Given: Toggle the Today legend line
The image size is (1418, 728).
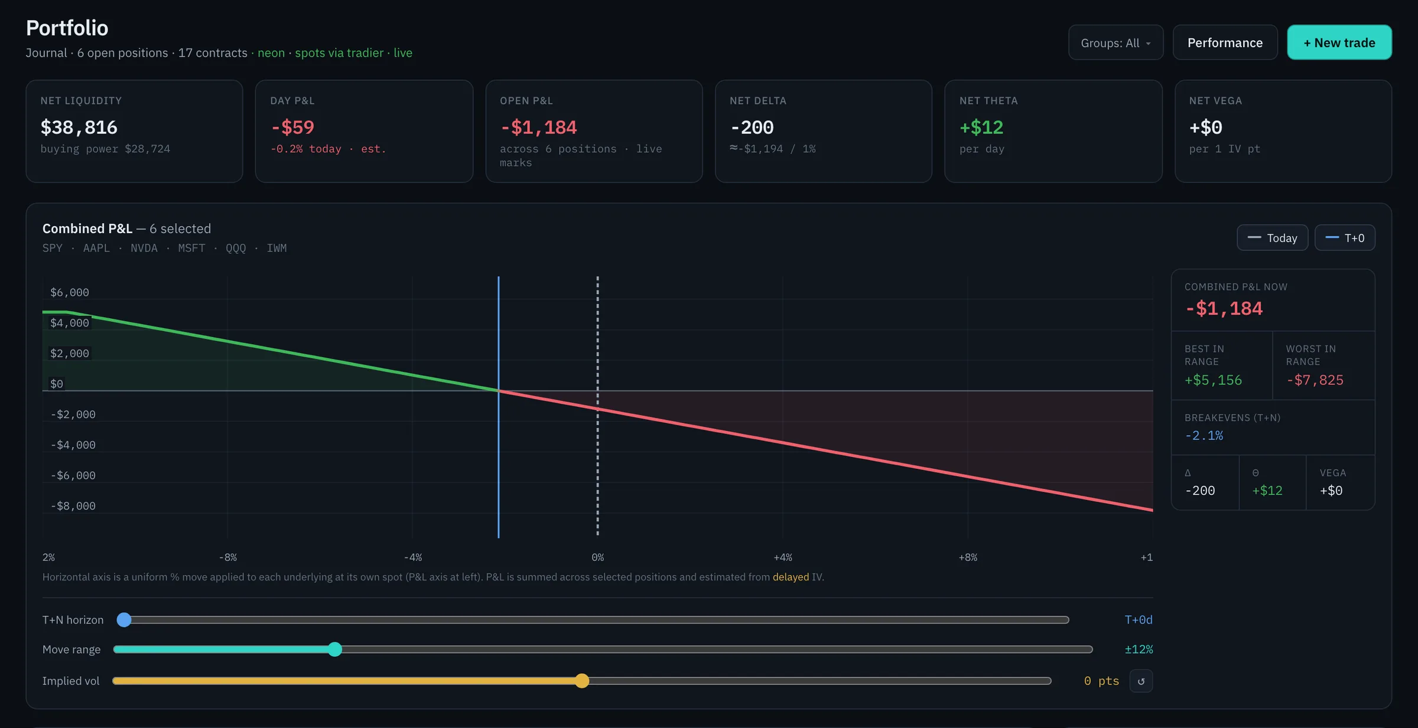Looking at the screenshot, I should (1272, 238).
